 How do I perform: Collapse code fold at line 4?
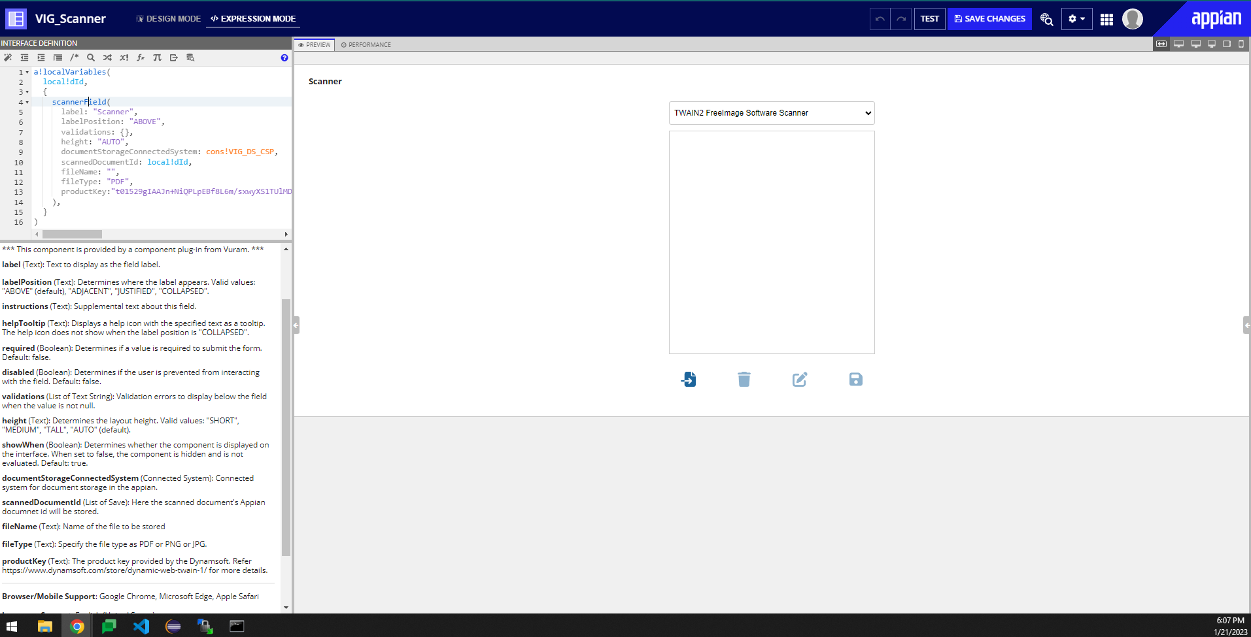point(27,103)
